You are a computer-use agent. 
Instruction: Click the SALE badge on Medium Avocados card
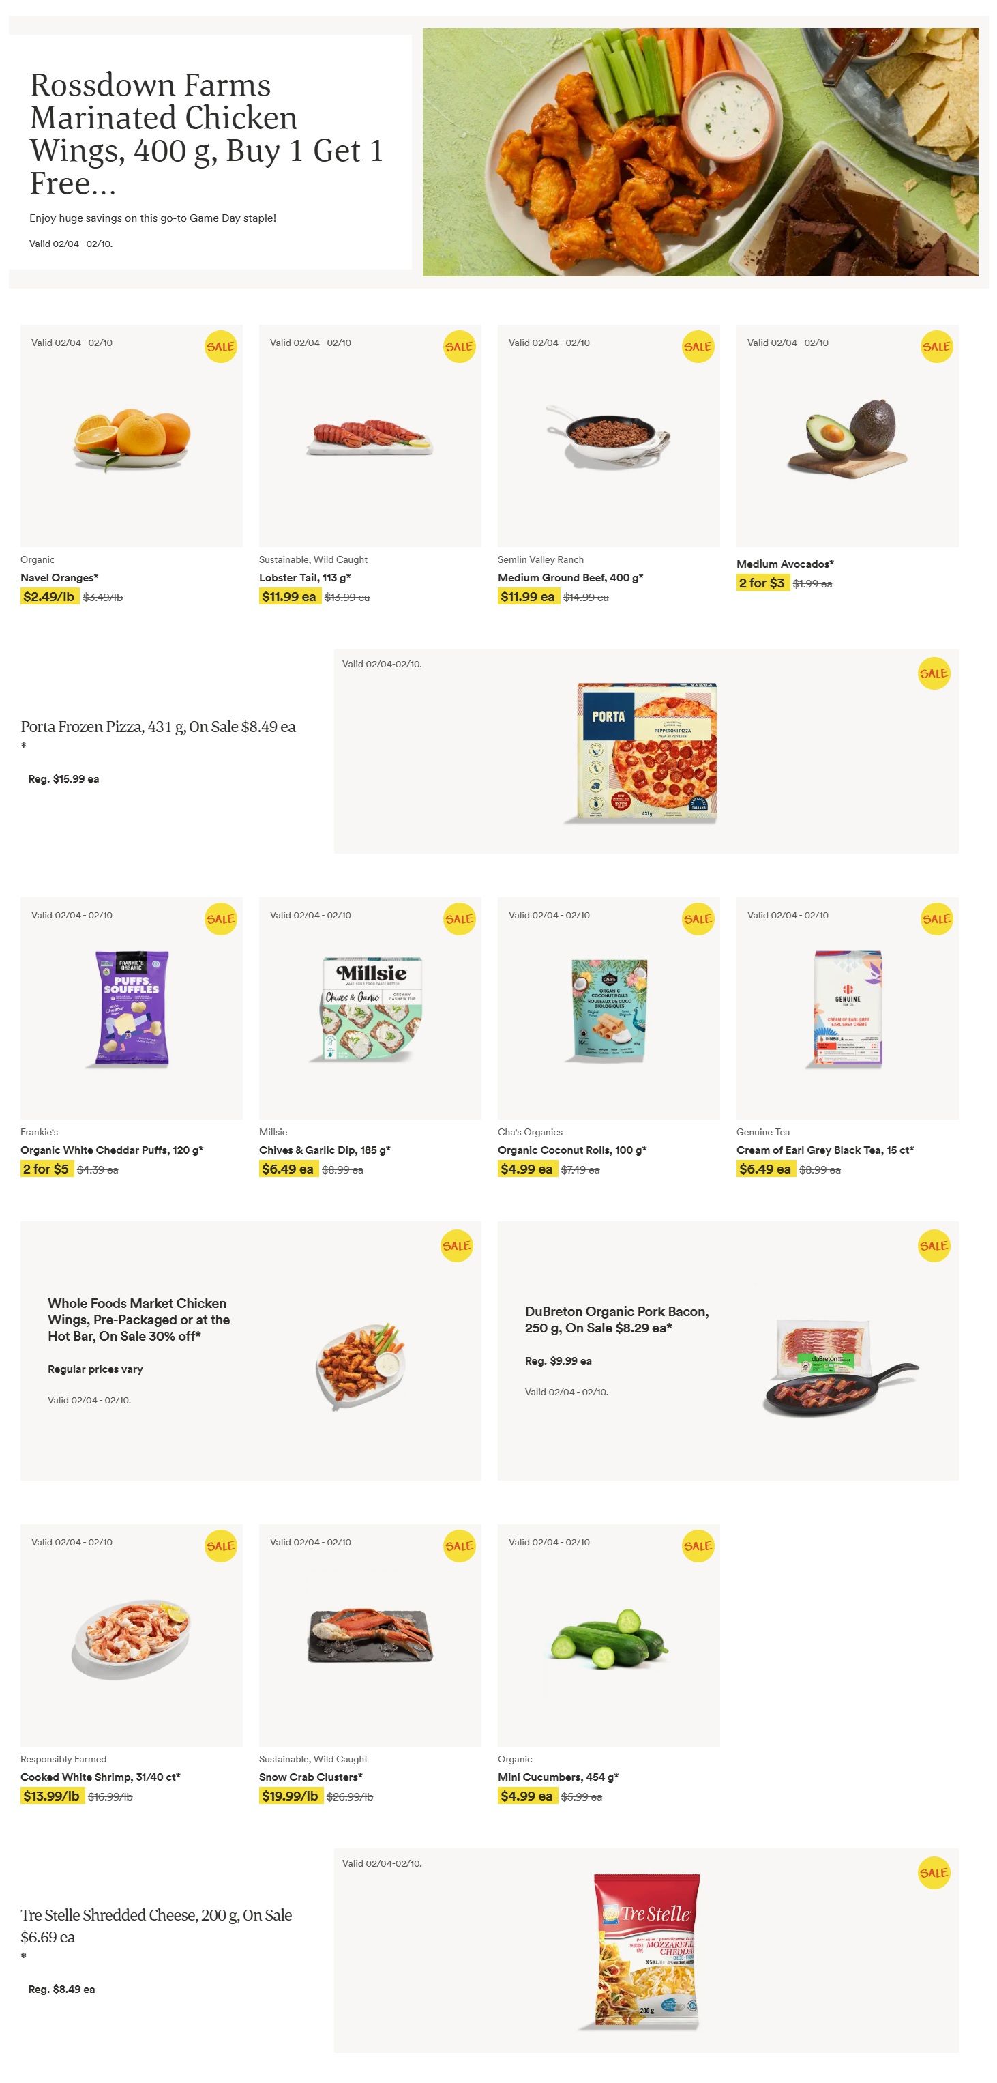[x=936, y=347]
